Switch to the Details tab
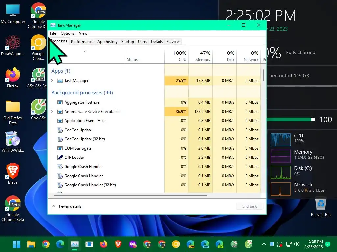The image size is (337, 252). [x=157, y=42]
